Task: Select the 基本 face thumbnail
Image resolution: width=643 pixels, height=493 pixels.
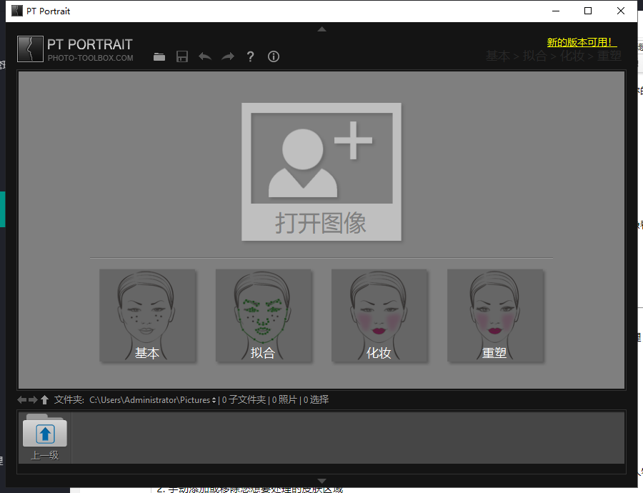Action: pos(147,316)
